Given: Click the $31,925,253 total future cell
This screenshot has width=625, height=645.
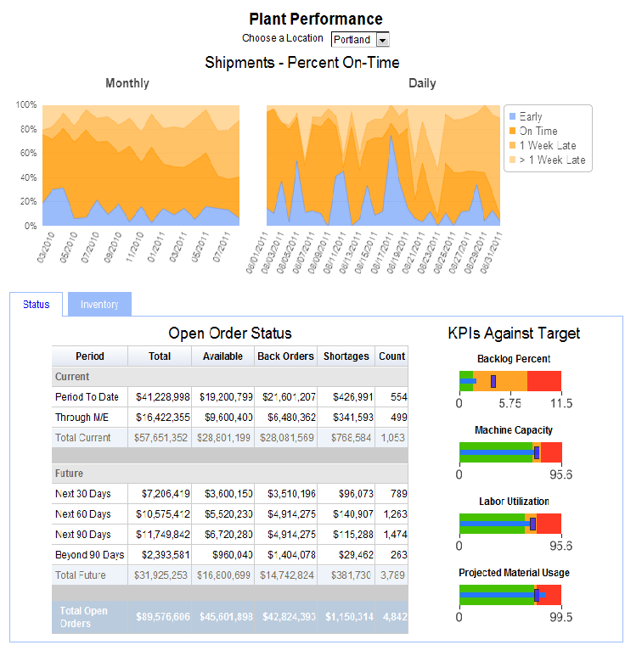Looking at the screenshot, I should 160,575.
